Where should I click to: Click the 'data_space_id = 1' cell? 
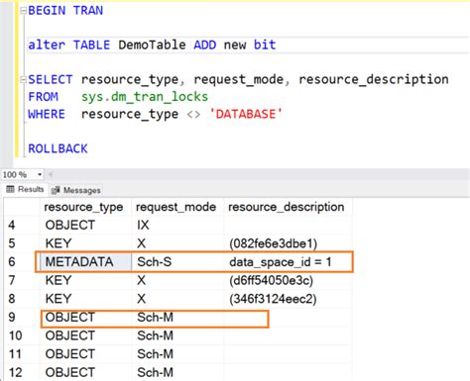click(288, 262)
